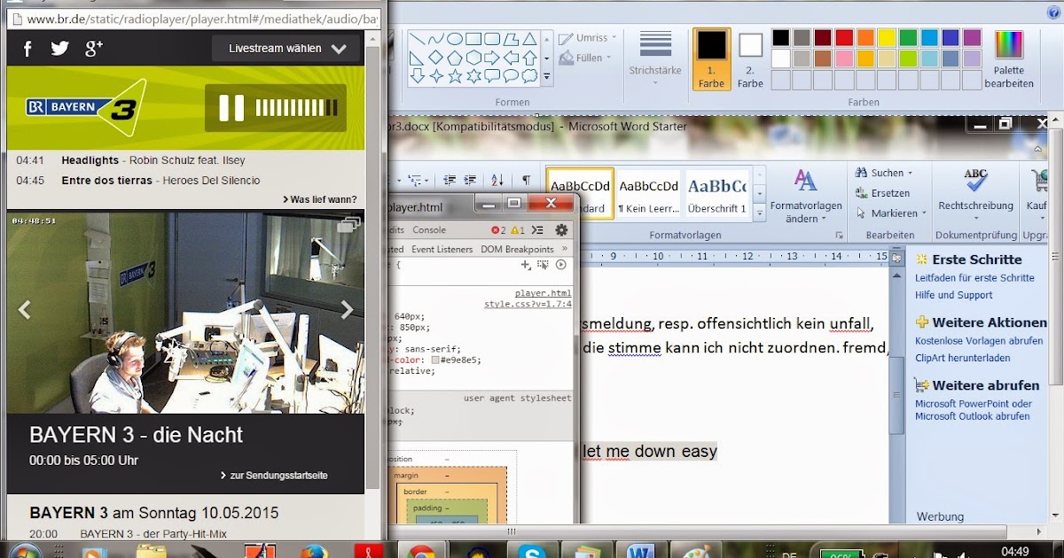Pick the yellow color swatch
1064x558 pixels.
click(887, 38)
